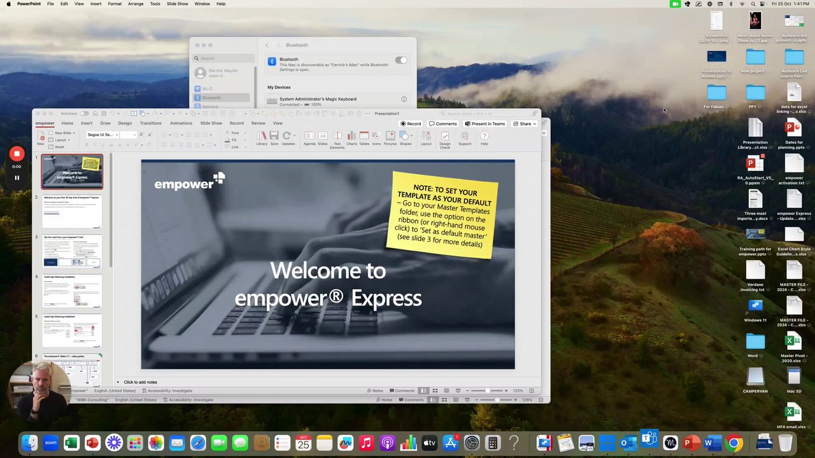Open the Icons library in ribbon

(376, 137)
